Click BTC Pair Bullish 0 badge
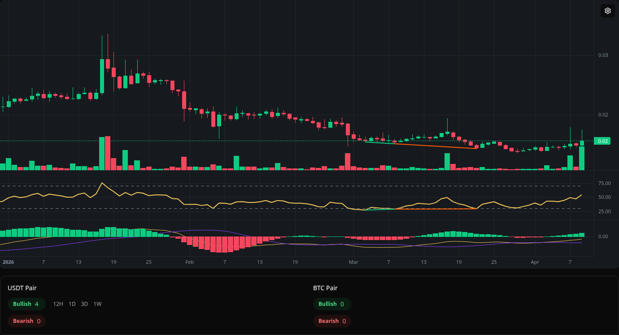This screenshot has height=335, width=619. [332, 304]
